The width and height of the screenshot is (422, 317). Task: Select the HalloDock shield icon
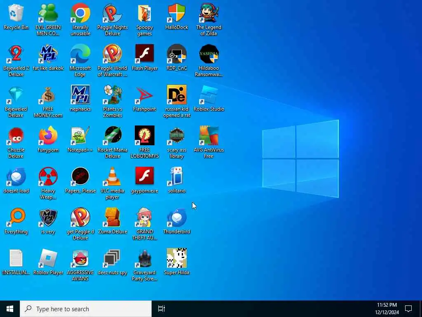click(176, 13)
